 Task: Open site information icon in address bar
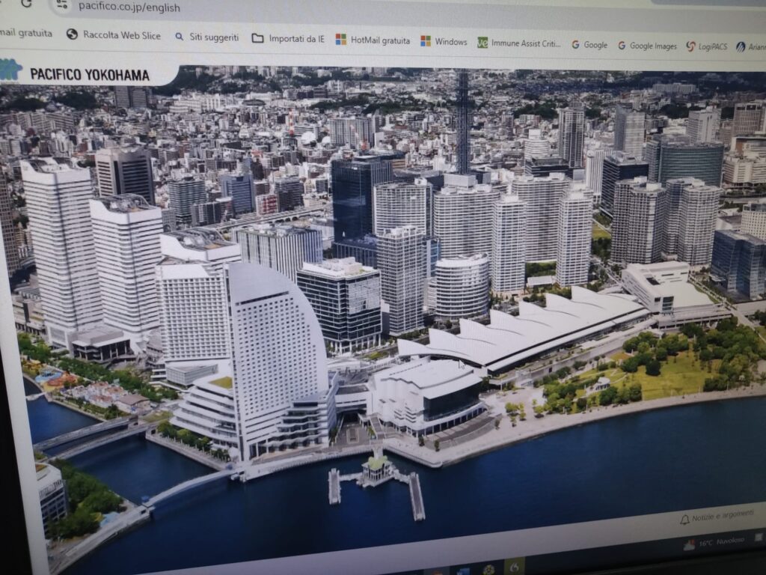coord(63,5)
